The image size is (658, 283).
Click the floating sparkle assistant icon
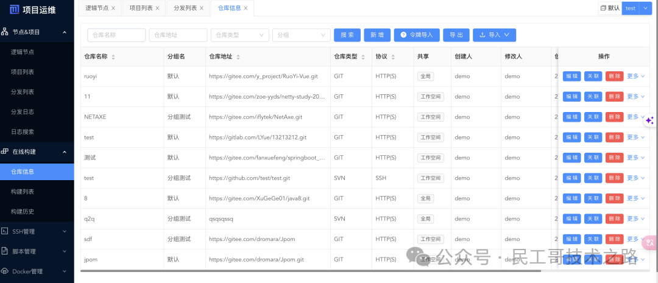(x=649, y=121)
